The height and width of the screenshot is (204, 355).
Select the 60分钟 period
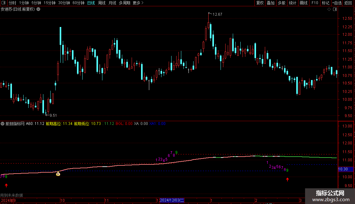(79, 3)
